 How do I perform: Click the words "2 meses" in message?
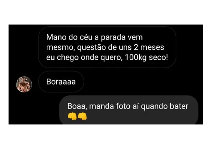pos(149,47)
